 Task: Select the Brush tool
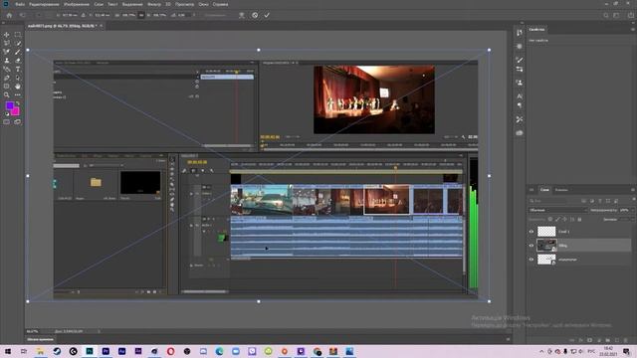pos(18,52)
